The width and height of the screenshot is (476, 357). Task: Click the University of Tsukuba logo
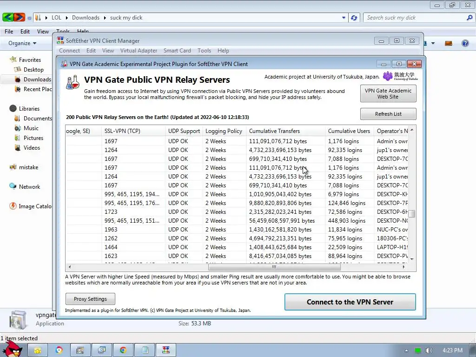click(400, 76)
